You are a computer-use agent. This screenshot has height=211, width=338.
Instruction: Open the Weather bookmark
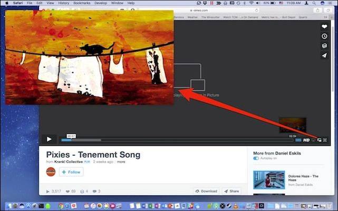tap(192, 17)
